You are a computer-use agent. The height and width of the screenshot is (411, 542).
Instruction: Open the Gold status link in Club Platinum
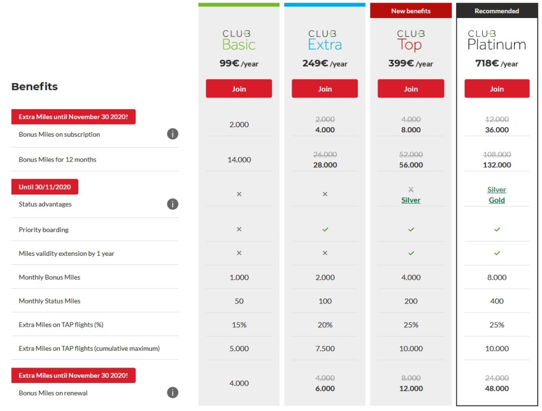496,200
